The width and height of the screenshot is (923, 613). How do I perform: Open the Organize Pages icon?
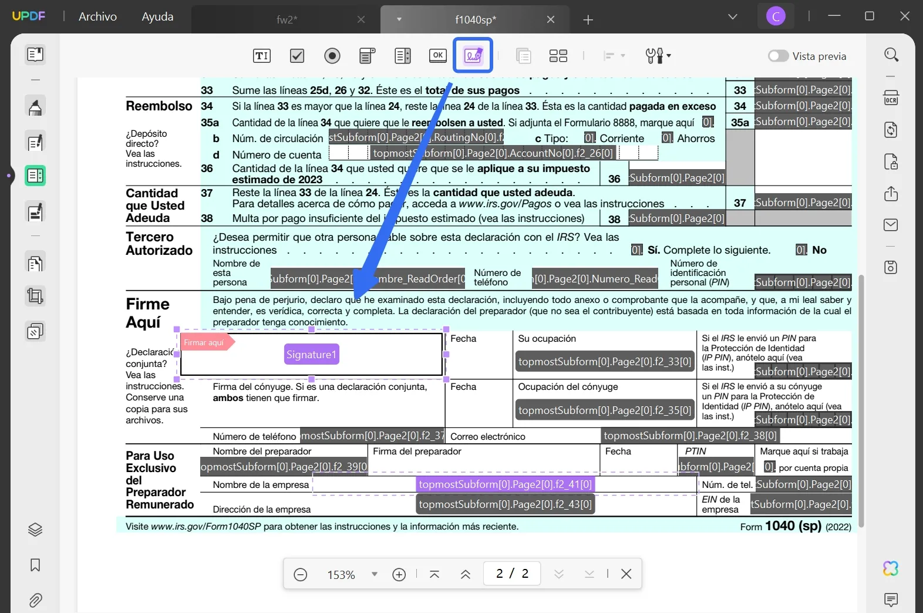35,263
